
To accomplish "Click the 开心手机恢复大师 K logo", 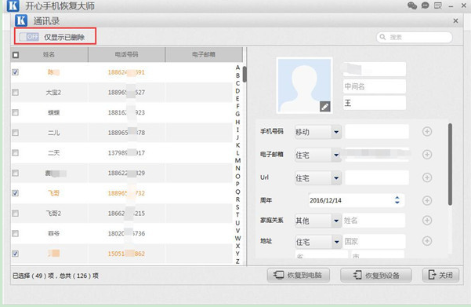I will pos(13,5).
